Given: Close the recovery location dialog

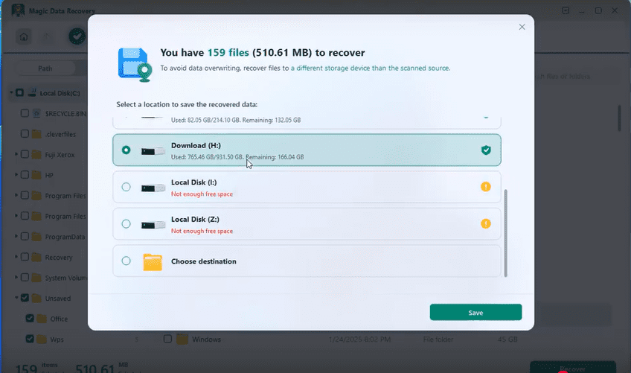Looking at the screenshot, I should click(x=522, y=27).
